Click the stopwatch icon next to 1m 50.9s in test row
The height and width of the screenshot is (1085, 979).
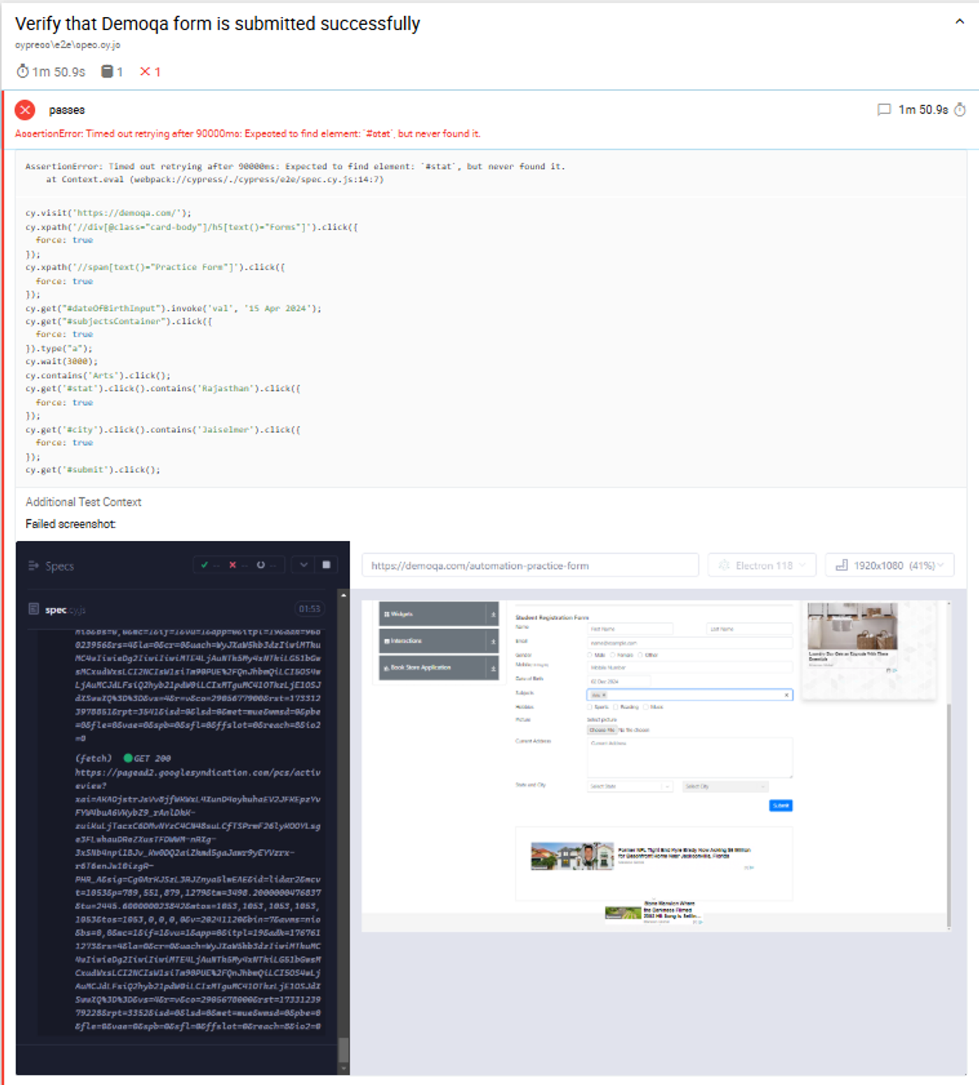(x=960, y=110)
